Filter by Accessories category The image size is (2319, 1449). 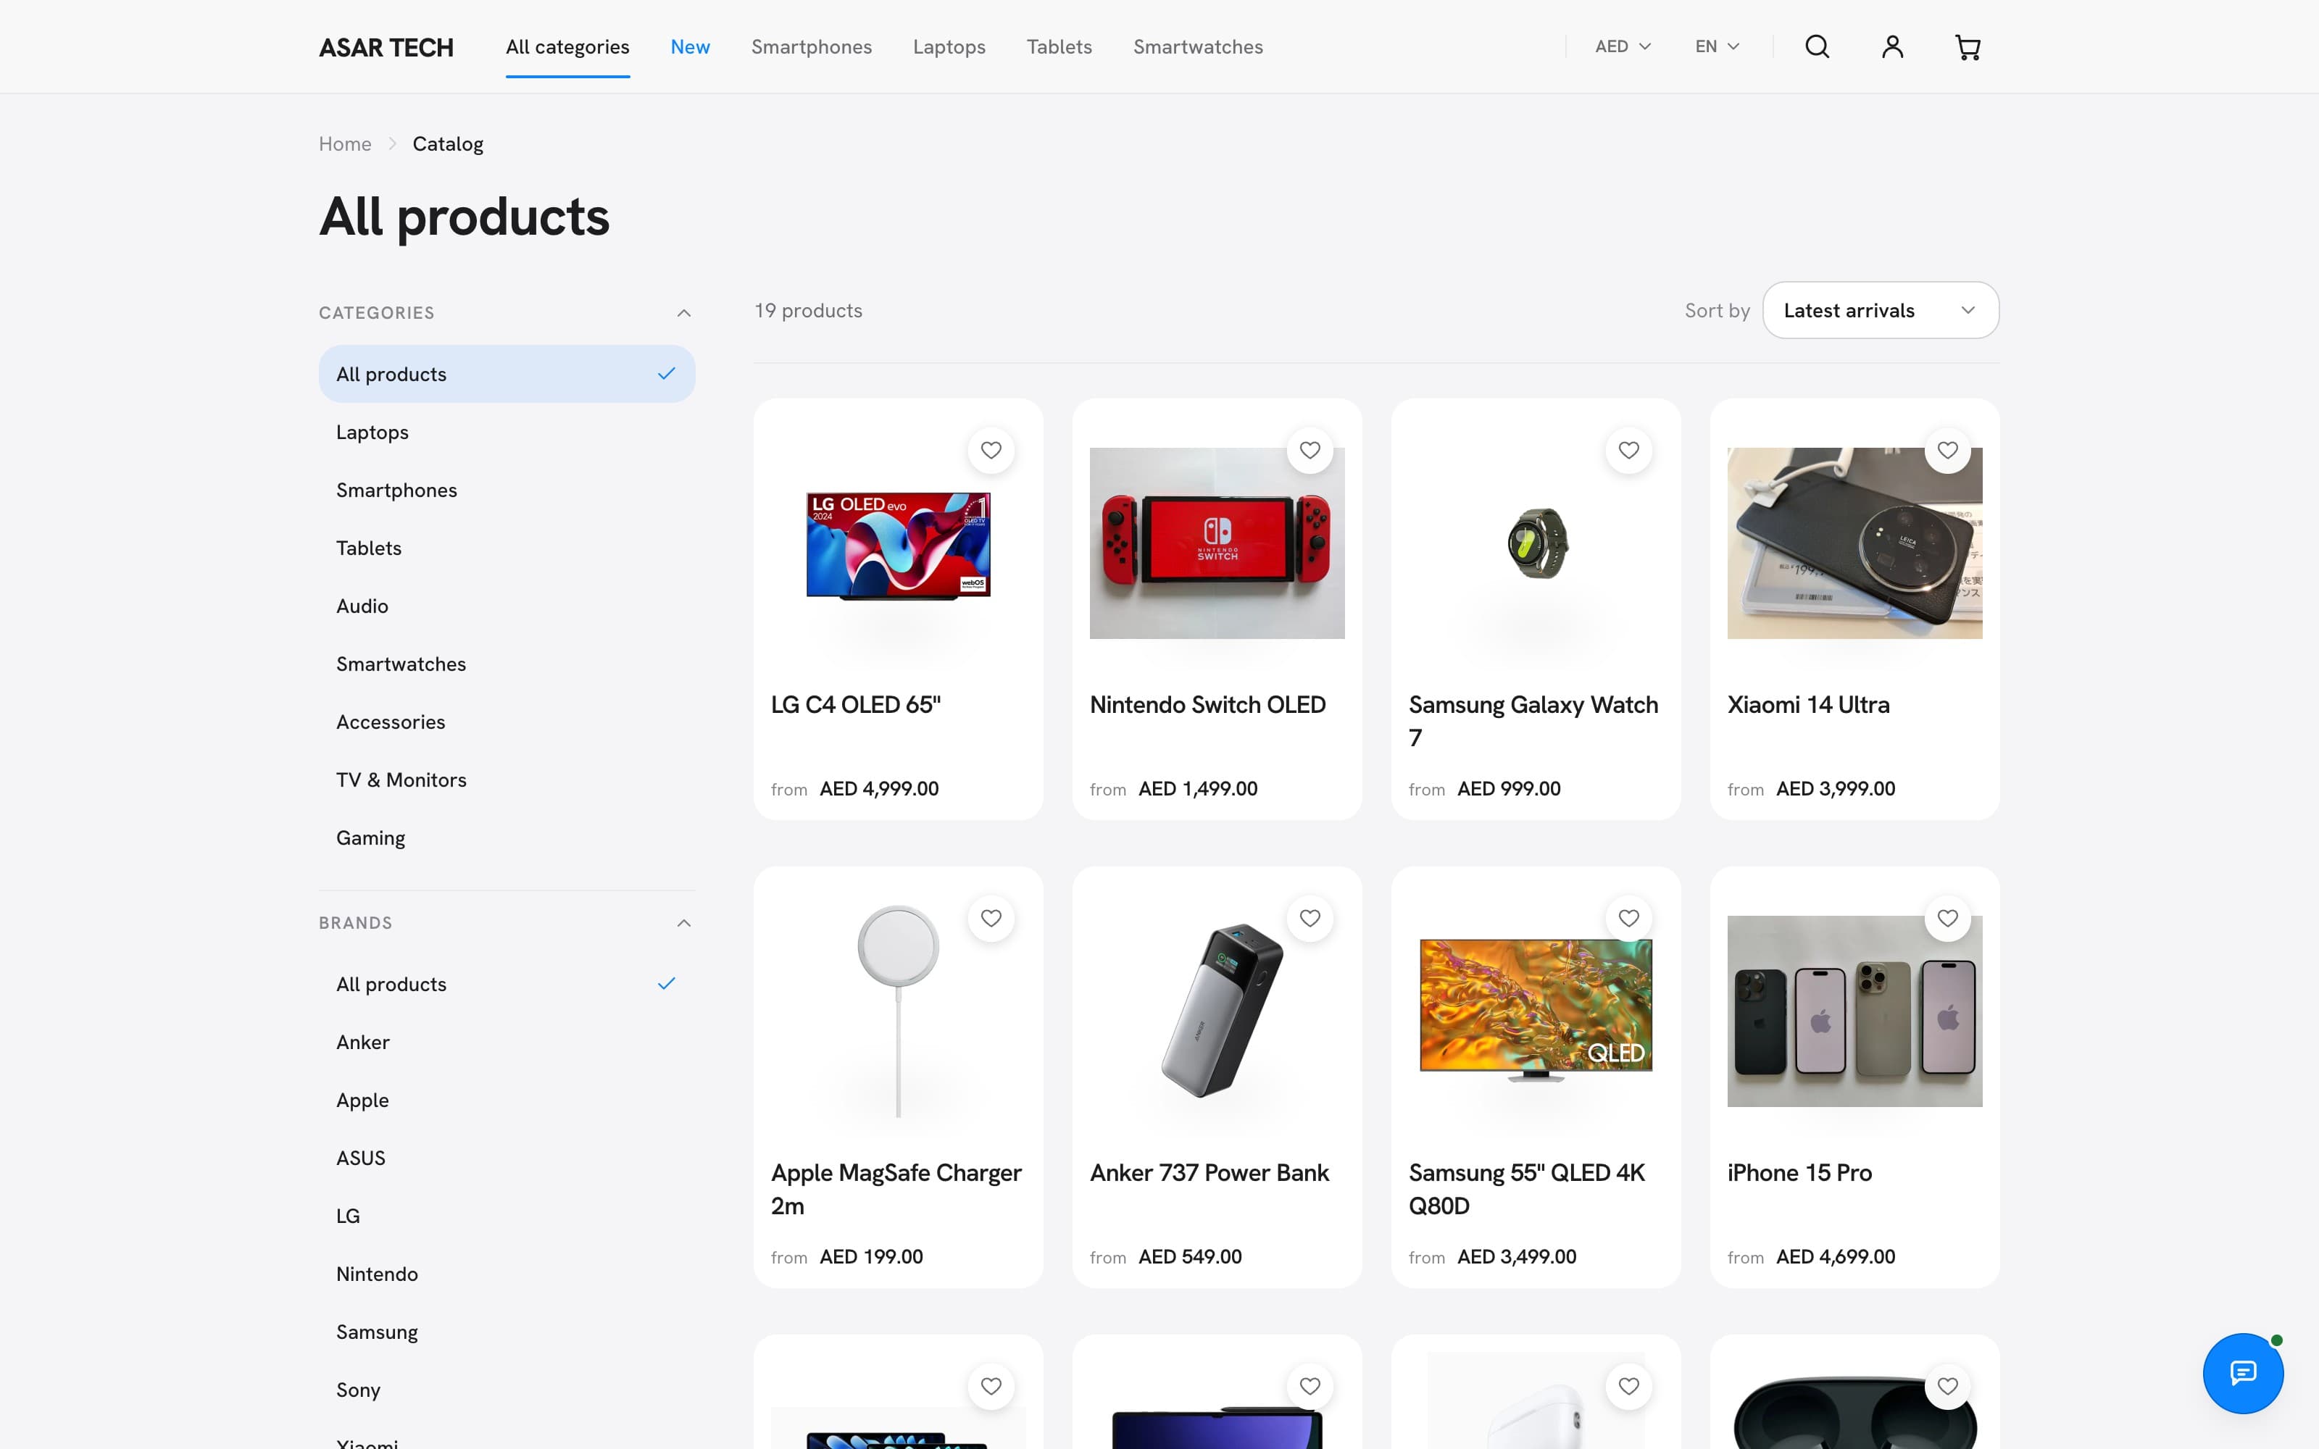[507, 722]
